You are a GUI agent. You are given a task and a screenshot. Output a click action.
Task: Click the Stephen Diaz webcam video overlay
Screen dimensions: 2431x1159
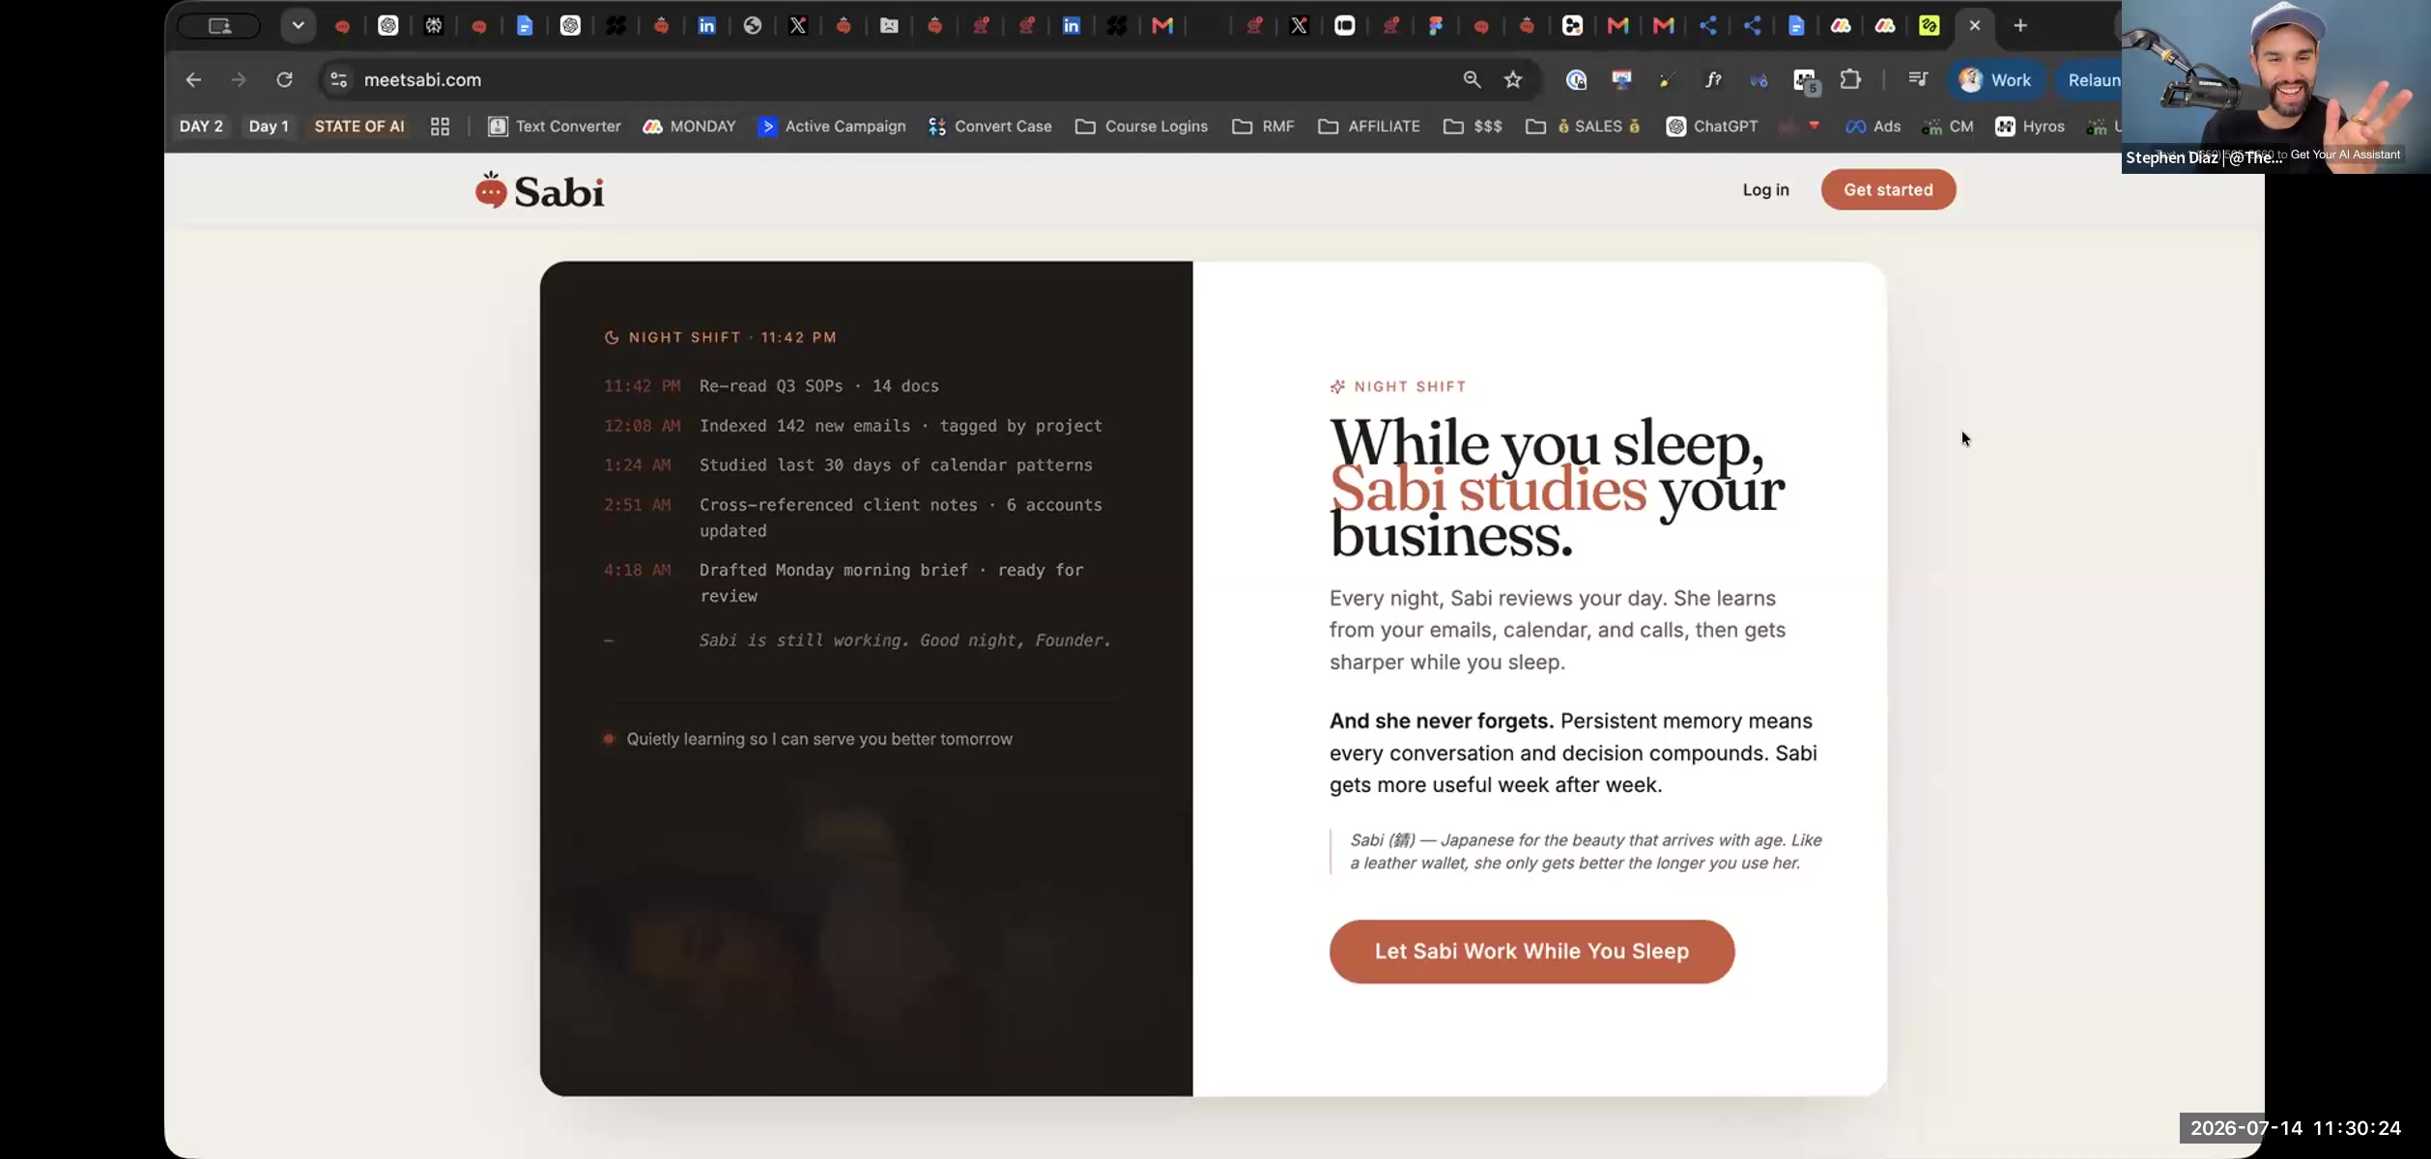coord(2275,87)
